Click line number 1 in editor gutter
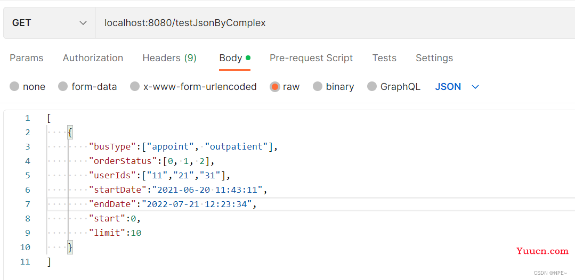This screenshot has height=280, width=575. click(x=28, y=118)
